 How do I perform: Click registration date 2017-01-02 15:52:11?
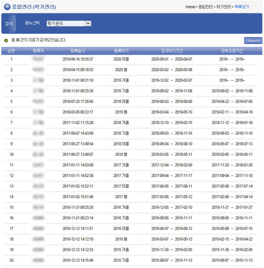point(78,186)
